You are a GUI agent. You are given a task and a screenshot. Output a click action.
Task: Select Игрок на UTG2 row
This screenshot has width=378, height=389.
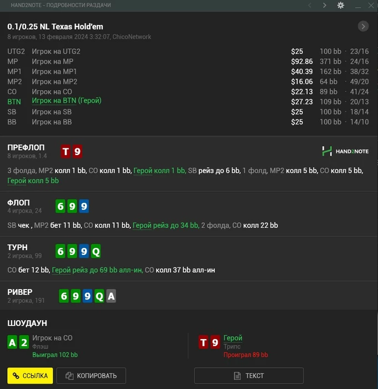click(x=188, y=51)
